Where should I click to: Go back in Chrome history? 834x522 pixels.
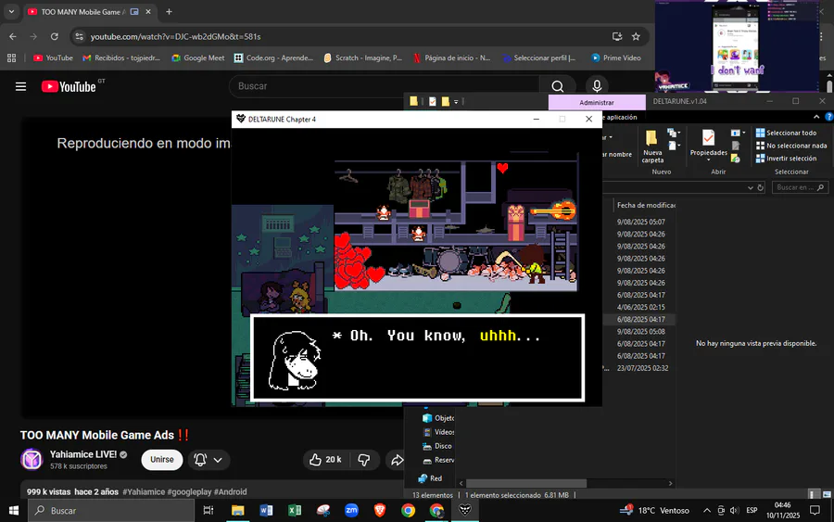click(x=13, y=37)
